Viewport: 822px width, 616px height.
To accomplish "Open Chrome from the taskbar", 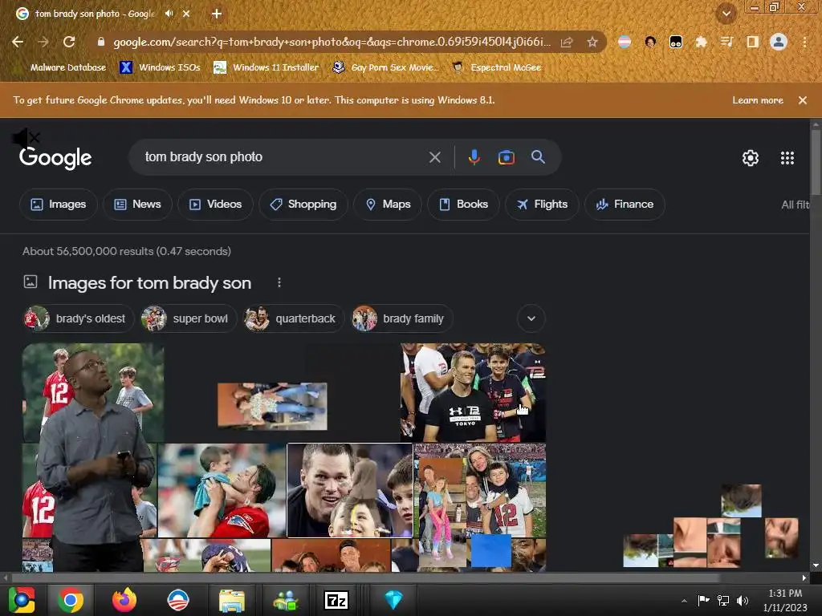I will coord(71,600).
